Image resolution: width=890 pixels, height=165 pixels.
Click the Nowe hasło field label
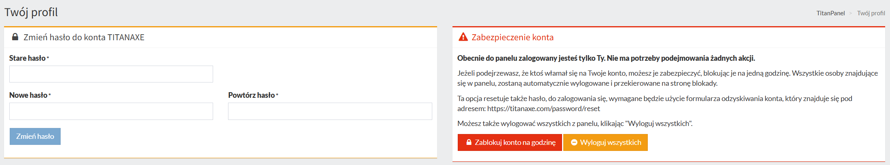[x=28, y=95]
